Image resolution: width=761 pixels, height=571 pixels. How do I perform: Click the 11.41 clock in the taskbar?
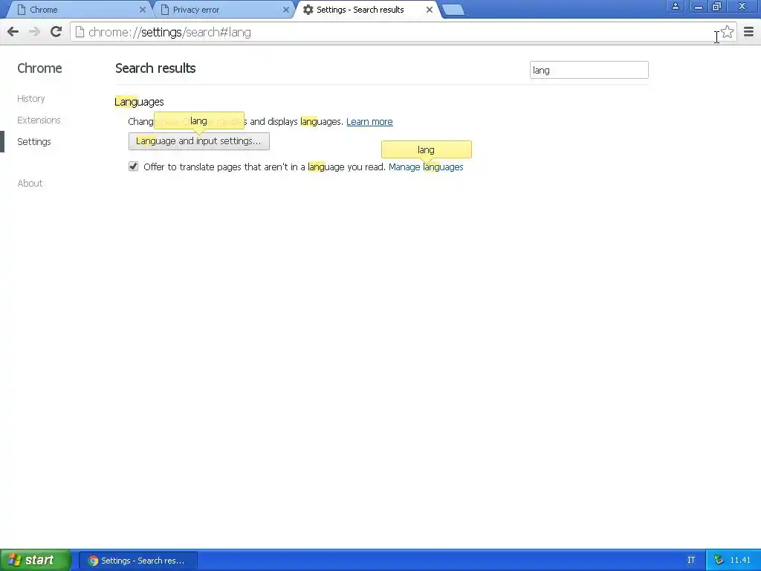(740, 561)
